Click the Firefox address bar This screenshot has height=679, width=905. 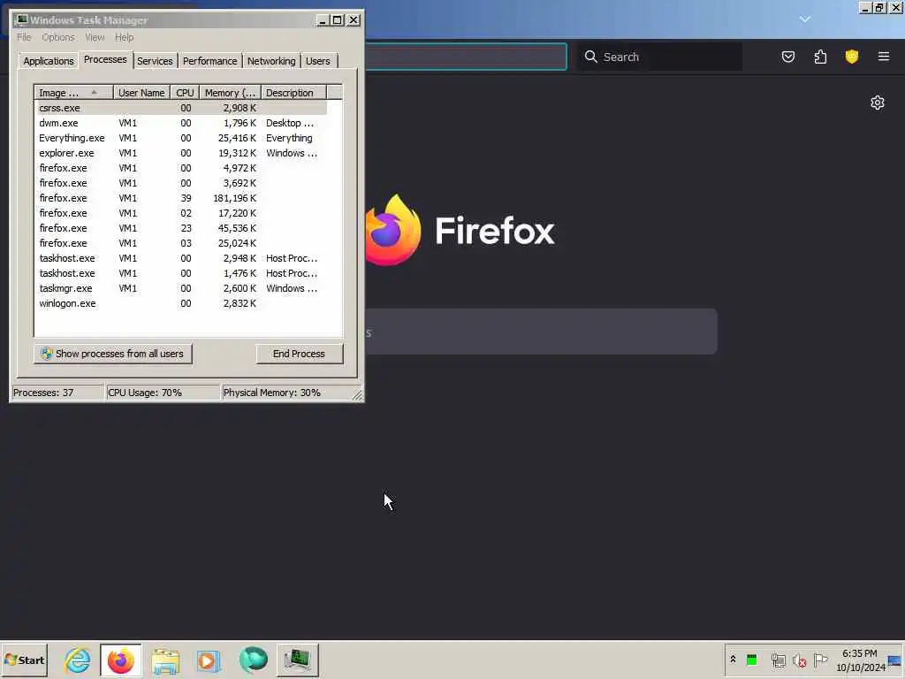[465, 57]
